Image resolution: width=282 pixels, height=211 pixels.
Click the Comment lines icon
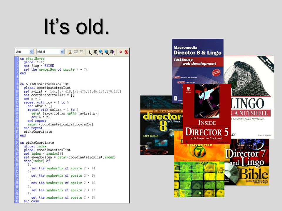(x=76, y=52)
